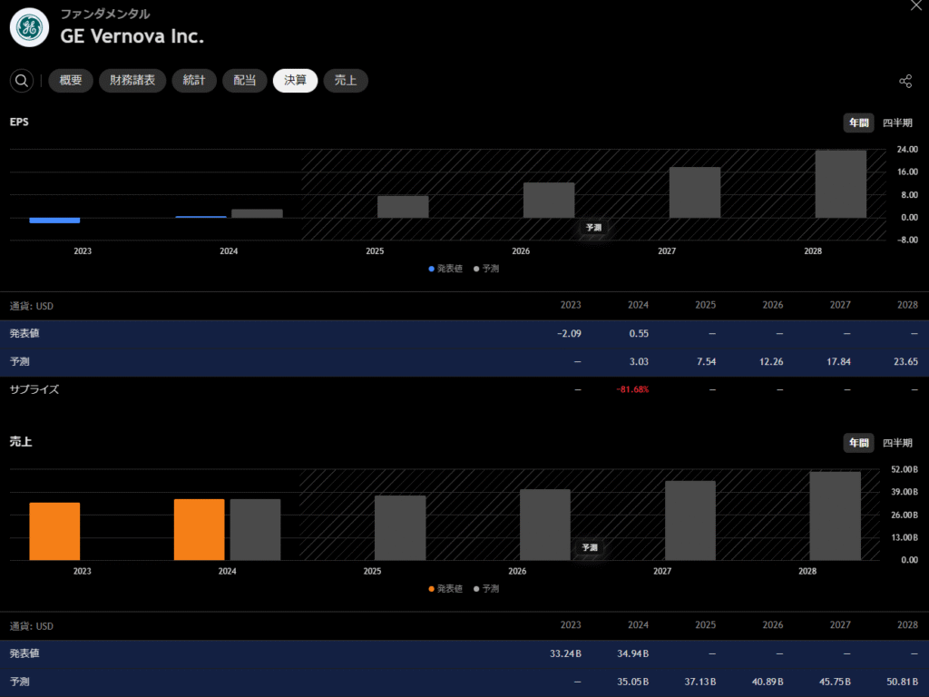Click the EPS forecast 17.84
The height and width of the screenshot is (697, 929).
(x=838, y=361)
